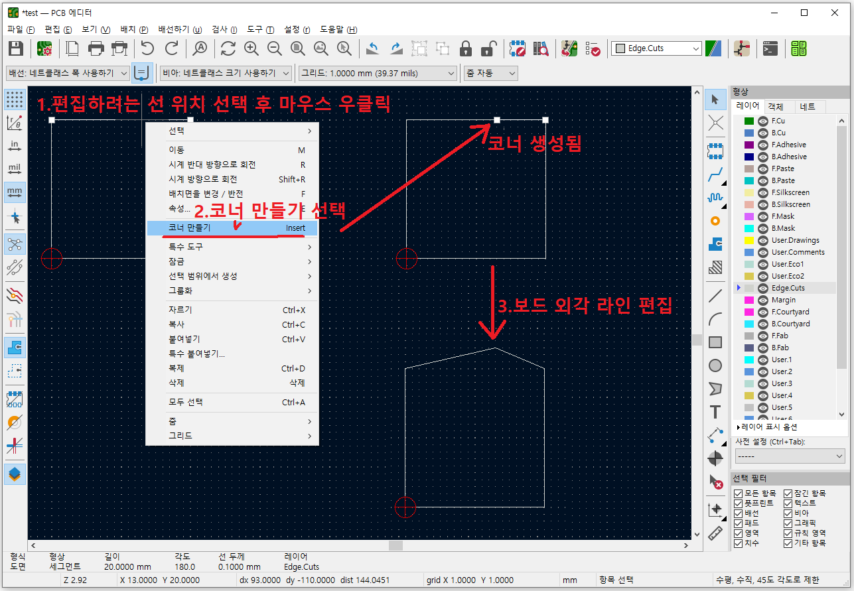
Task: Select the Delete items tool
Action: tap(715, 482)
